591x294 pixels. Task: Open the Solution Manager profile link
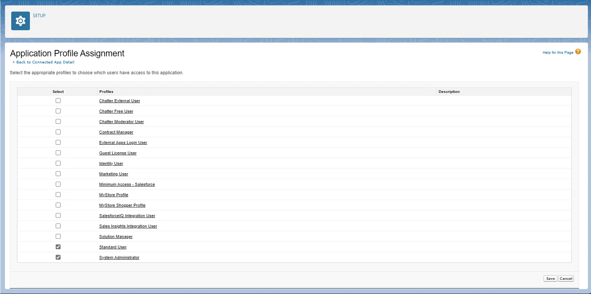coord(116,237)
